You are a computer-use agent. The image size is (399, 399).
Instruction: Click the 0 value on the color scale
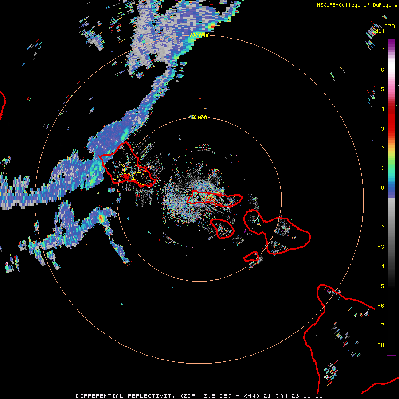click(x=383, y=188)
